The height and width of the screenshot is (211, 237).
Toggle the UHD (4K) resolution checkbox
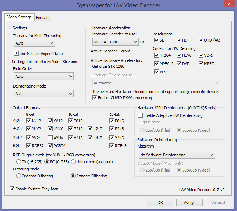[x=201, y=40]
